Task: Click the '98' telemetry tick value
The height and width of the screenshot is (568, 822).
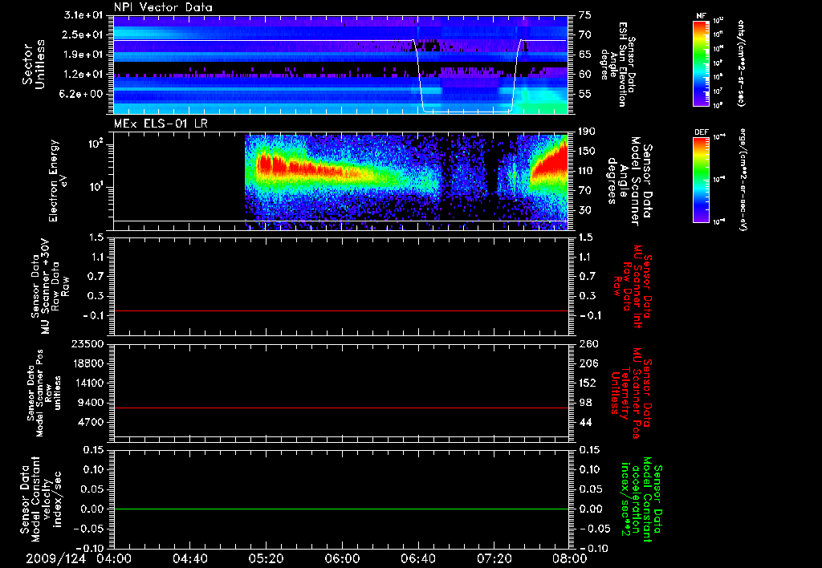Action: click(x=584, y=403)
